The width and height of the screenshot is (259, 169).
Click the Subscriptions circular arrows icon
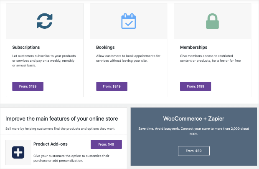[x=45, y=21]
